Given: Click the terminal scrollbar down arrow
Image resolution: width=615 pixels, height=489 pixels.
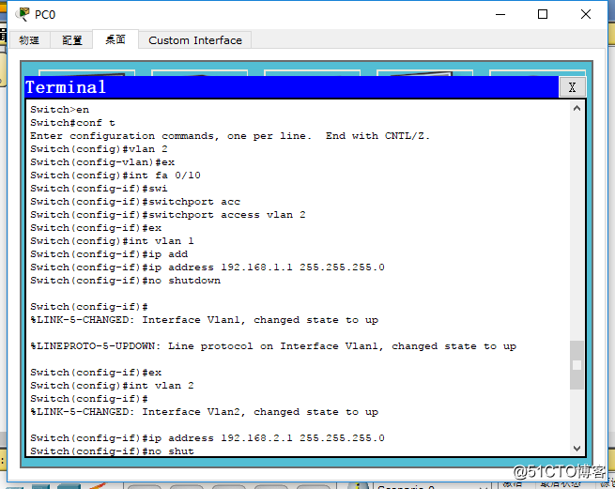Looking at the screenshot, I should (577, 449).
